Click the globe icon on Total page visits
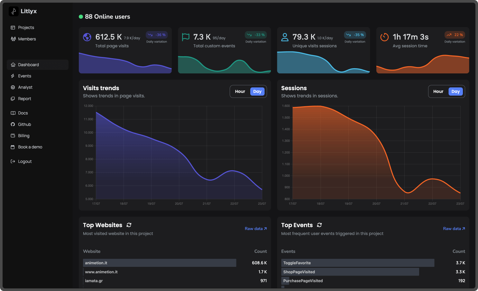The image size is (478, 291). pos(87,37)
